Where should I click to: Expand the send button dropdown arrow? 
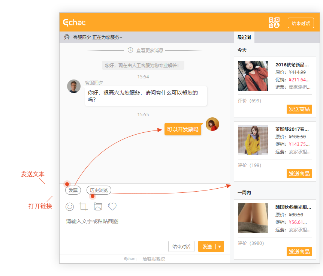click(x=220, y=246)
